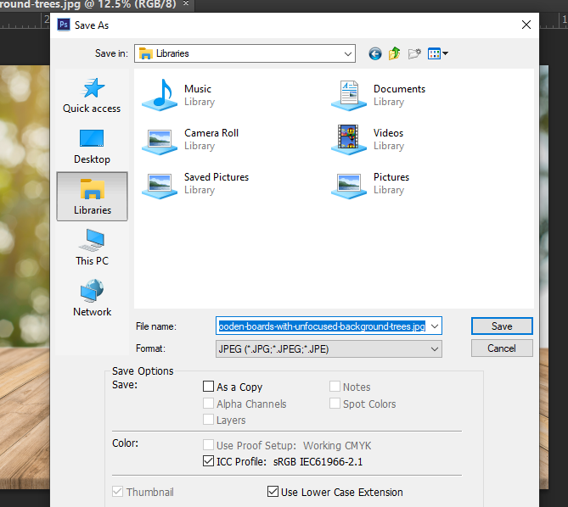The width and height of the screenshot is (568, 507).
Task: Open the Documents library icon
Action: [x=349, y=96]
